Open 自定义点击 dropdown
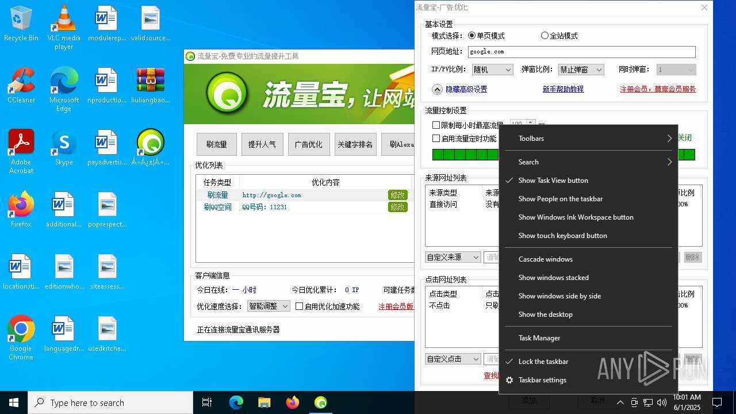The image size is (736, 414). [x=453, y=359]
